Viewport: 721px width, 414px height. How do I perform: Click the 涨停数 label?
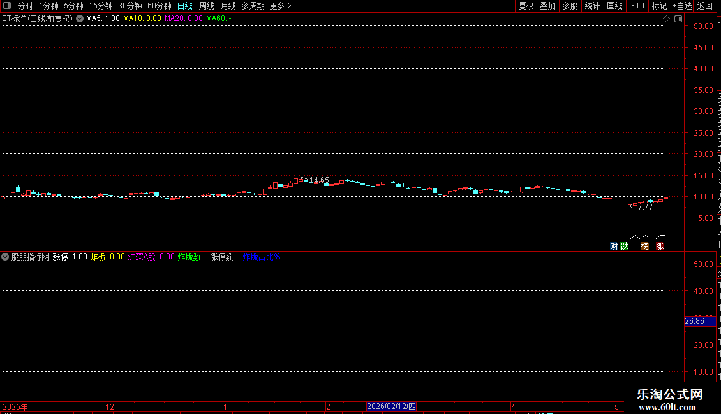coord(225,257)
